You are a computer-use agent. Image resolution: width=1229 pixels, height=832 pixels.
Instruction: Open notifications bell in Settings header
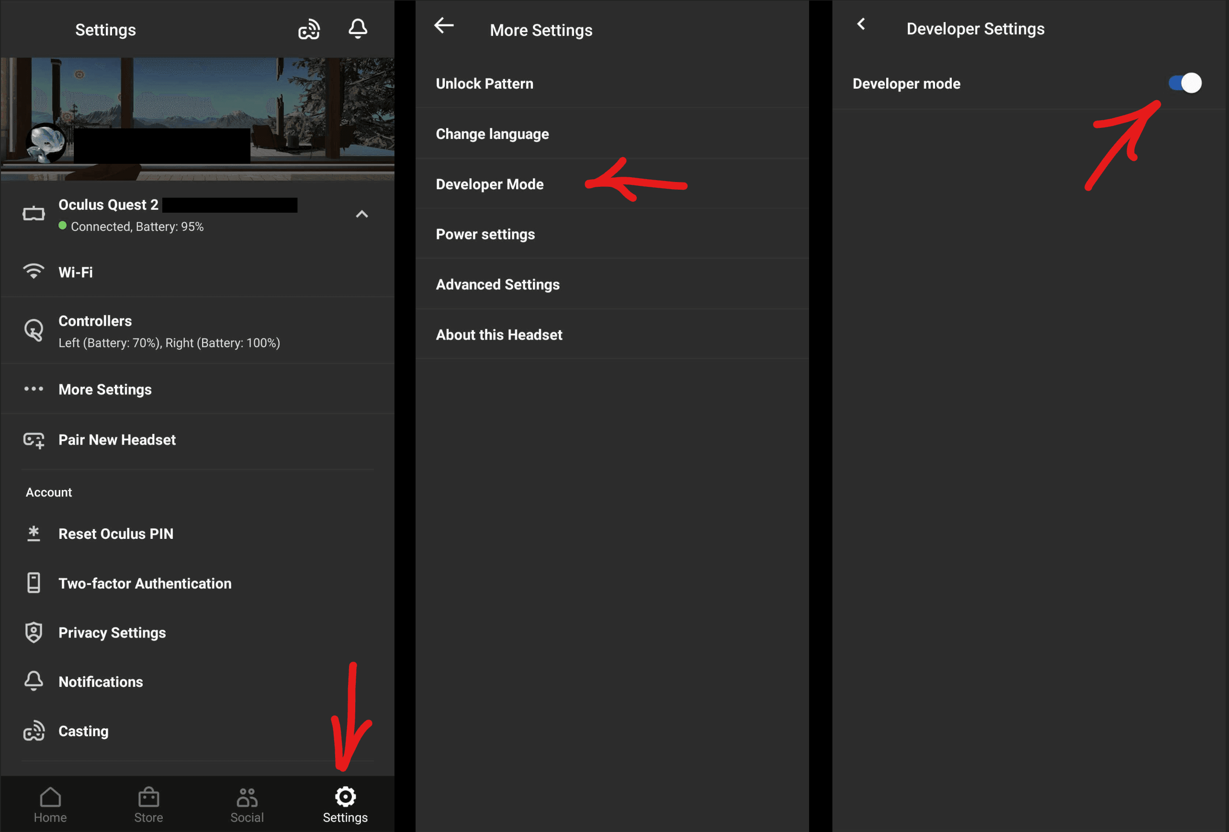358,29
